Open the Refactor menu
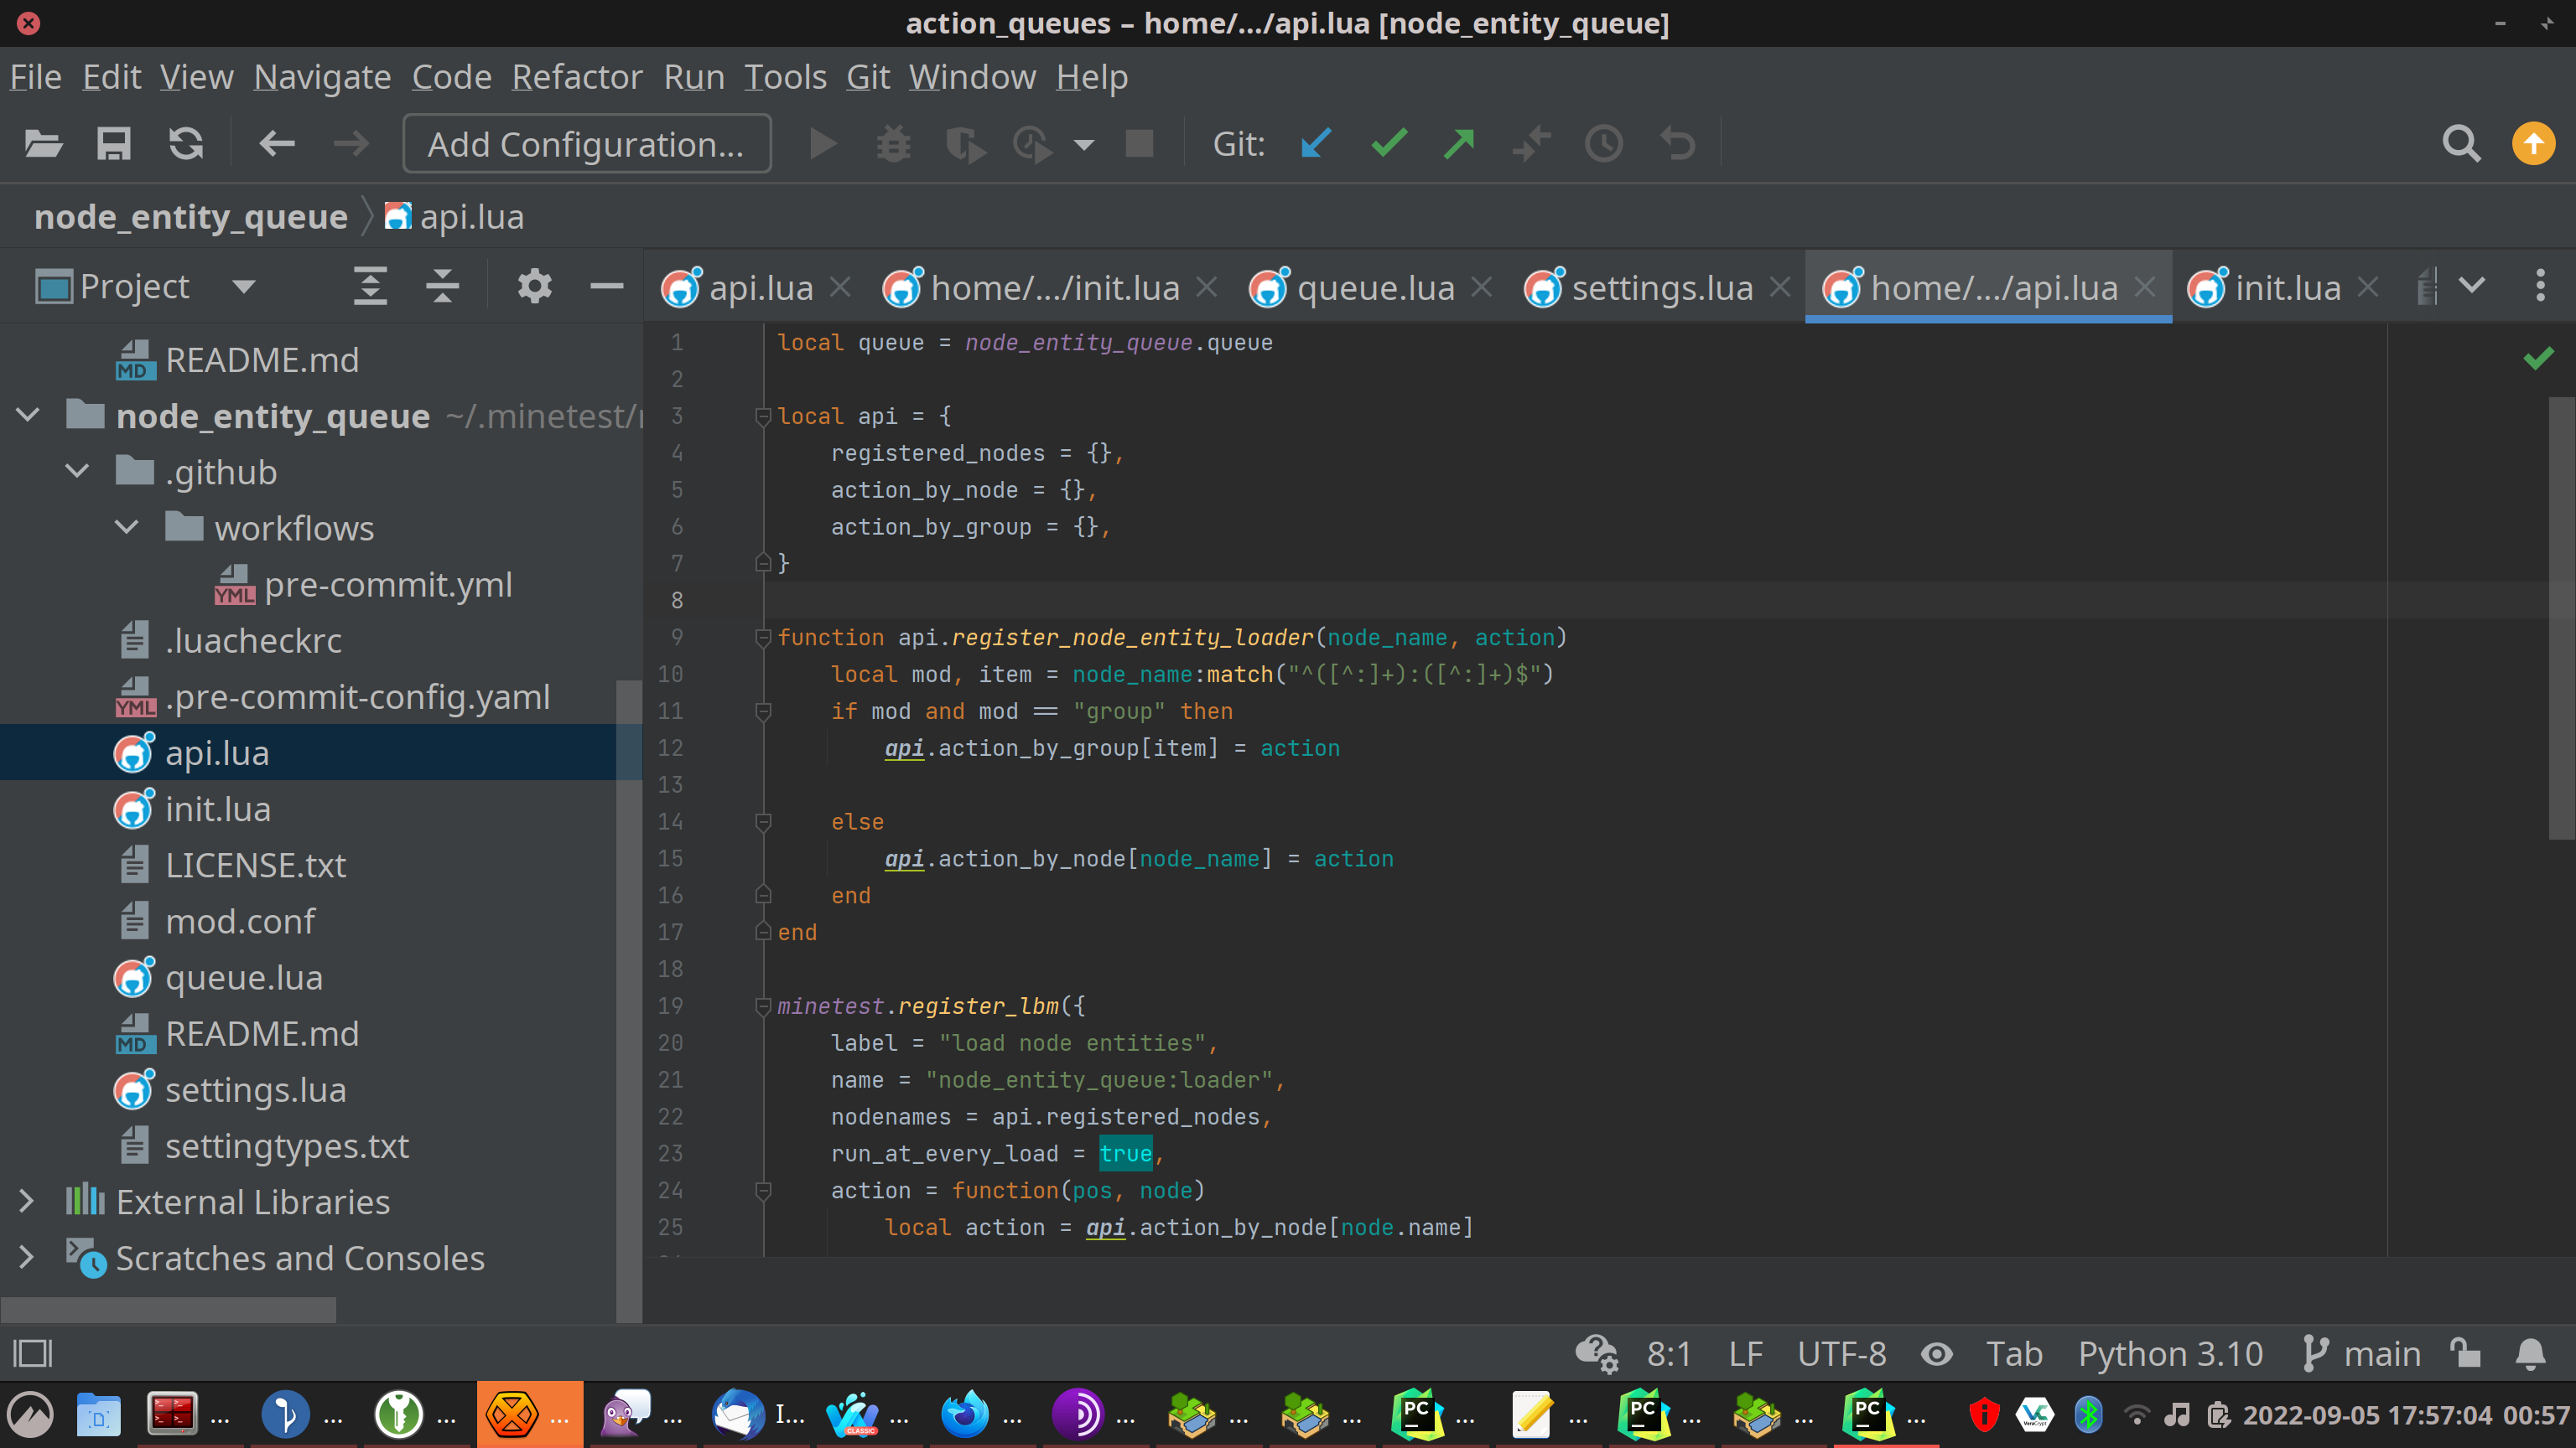The width and height of the screenshot is (2576, 1448). pos(576,77)
